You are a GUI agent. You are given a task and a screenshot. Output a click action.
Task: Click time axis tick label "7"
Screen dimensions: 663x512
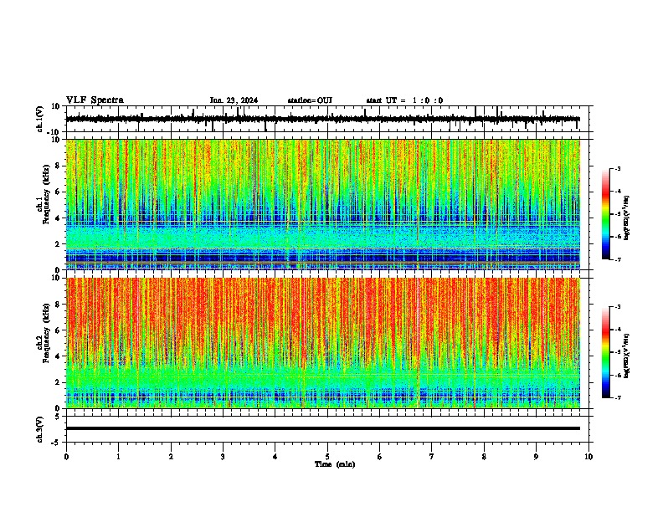pos(432,457)
